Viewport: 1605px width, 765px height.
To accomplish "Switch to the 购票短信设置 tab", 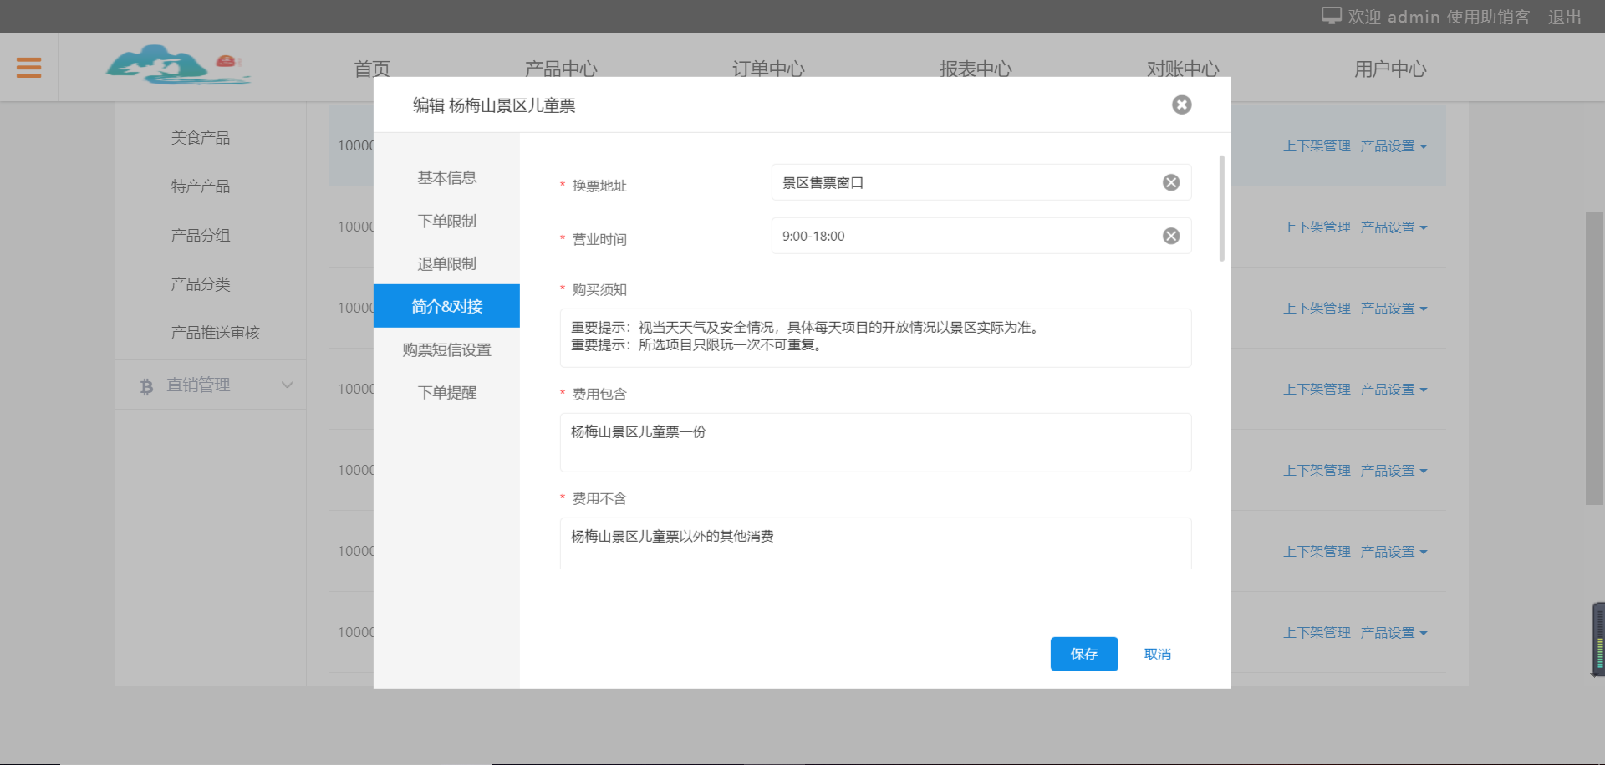I will [446, 349].
